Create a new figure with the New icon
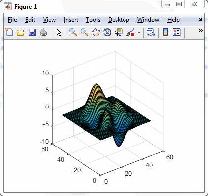The width and height of the screenshot is (208, 196). (9, 32)
